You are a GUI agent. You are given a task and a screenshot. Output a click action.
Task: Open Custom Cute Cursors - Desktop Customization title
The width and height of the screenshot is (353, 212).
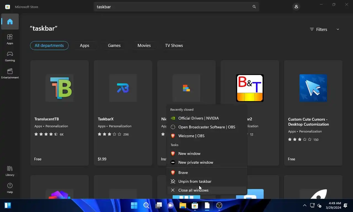pos(309,122)
